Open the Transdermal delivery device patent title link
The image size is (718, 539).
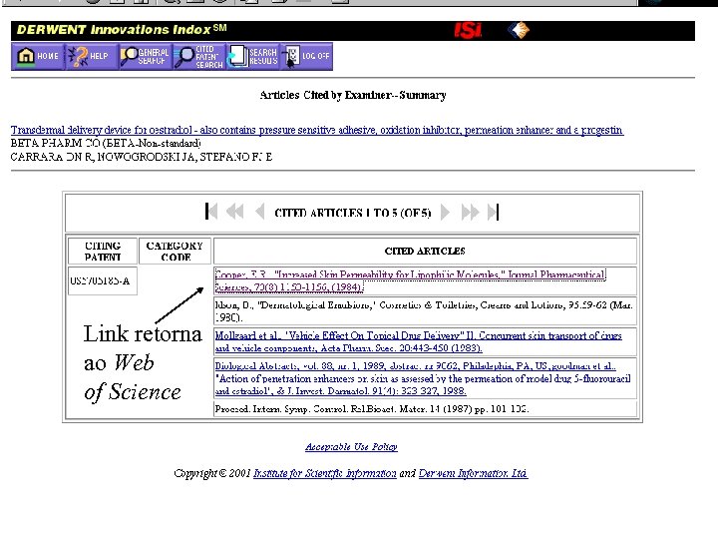(x=316, y=130)
